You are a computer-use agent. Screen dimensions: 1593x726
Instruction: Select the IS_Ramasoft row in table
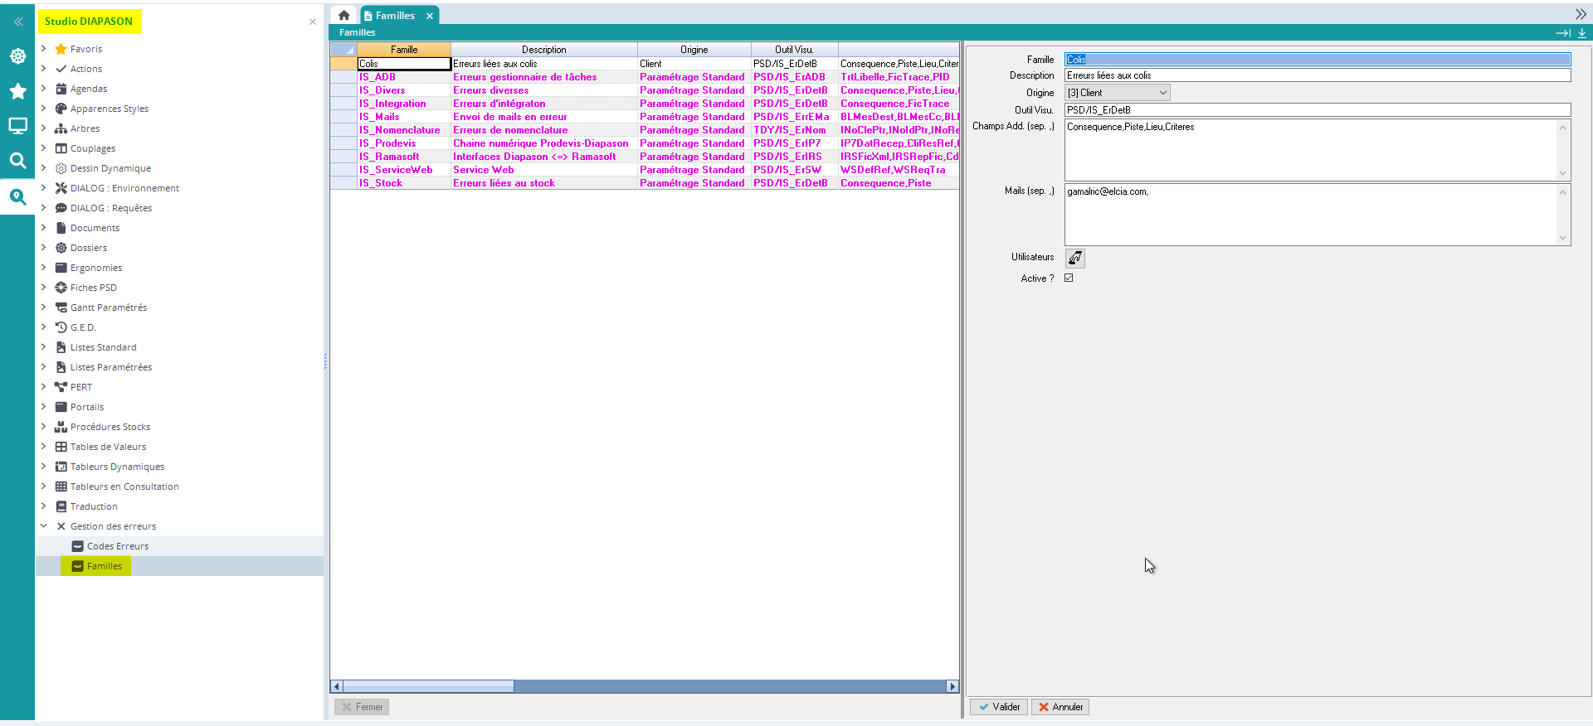389,157
